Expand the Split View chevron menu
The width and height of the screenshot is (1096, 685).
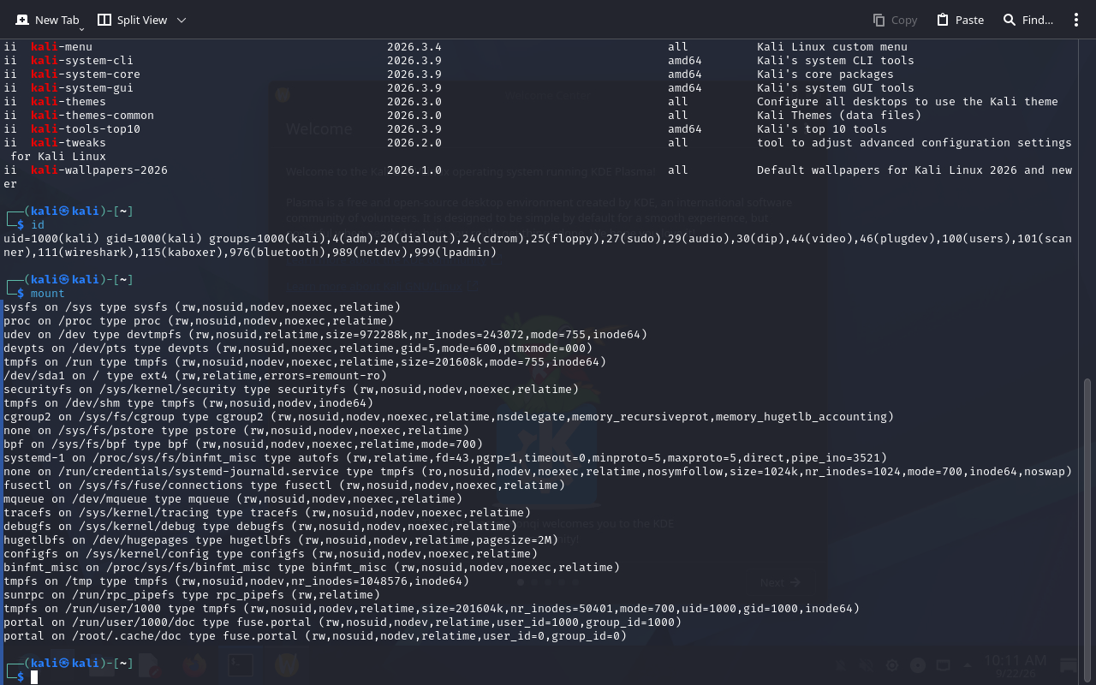click(x=182, y=20)
